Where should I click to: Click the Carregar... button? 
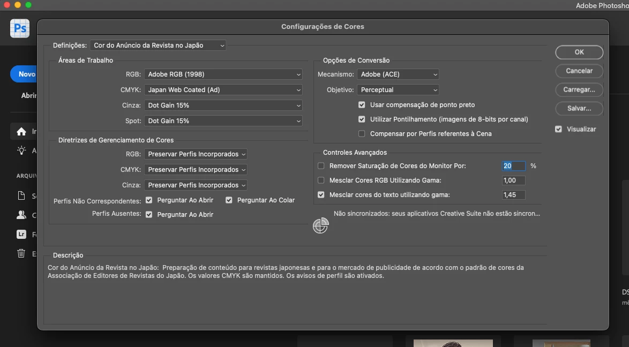point(579,89)
